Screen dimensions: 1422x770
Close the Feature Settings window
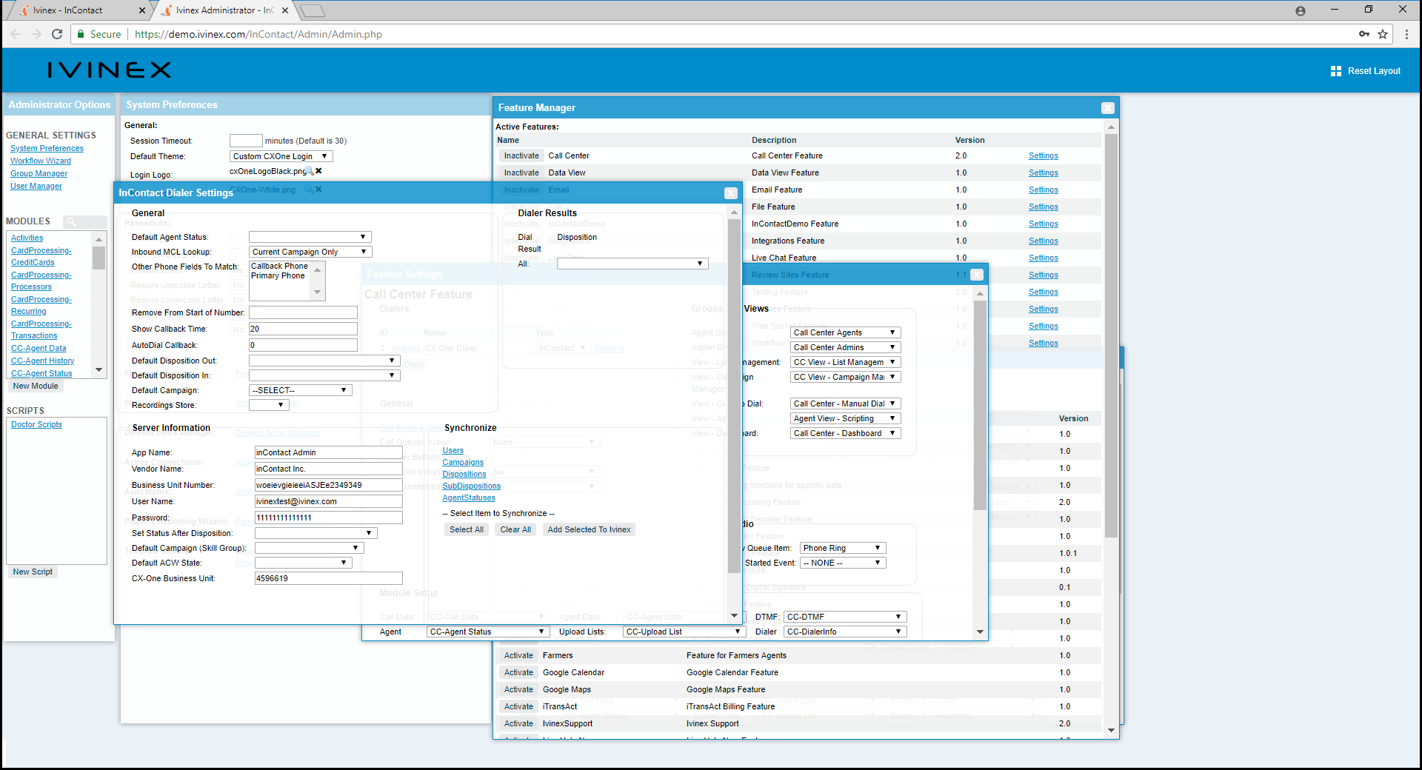coord(977,275)
